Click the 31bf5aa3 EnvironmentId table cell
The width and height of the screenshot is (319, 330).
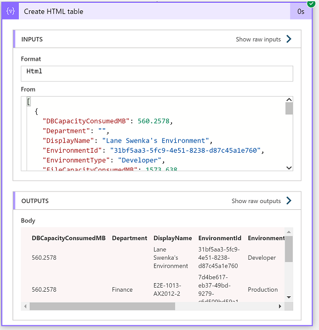[219, 257]
